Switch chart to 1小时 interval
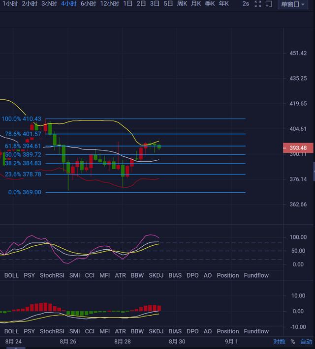The height and width of the screenshot is (349, 315). [x=10, y=4]
